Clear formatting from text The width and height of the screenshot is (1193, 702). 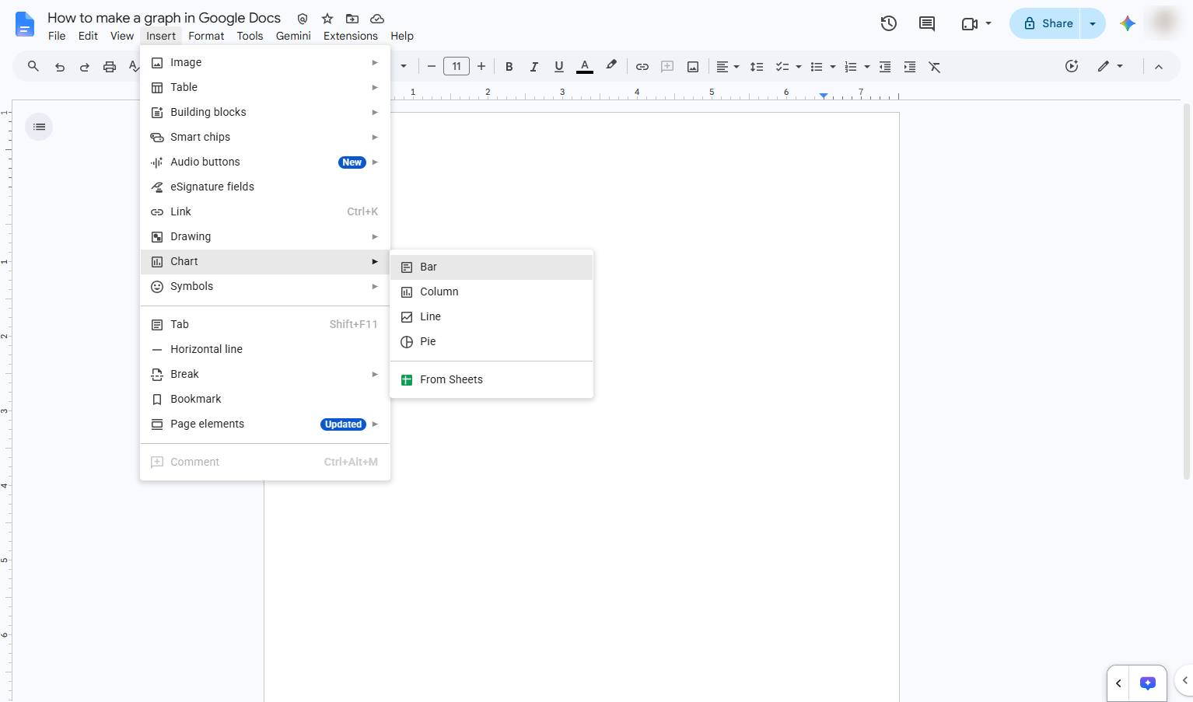pos(935,67)
